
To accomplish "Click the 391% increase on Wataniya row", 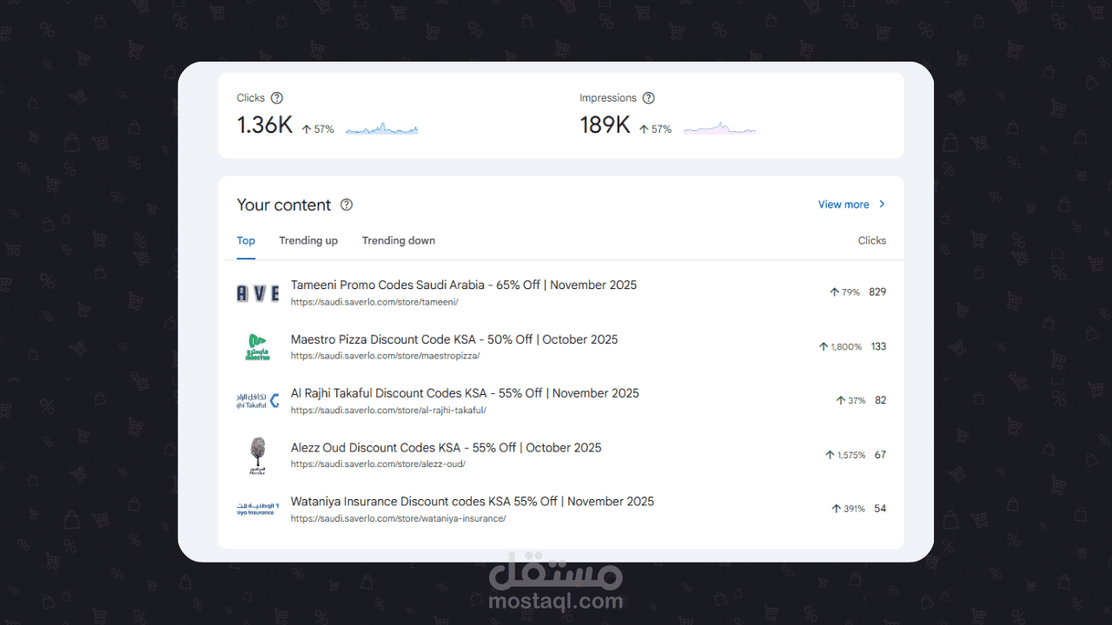I will 848,509.
